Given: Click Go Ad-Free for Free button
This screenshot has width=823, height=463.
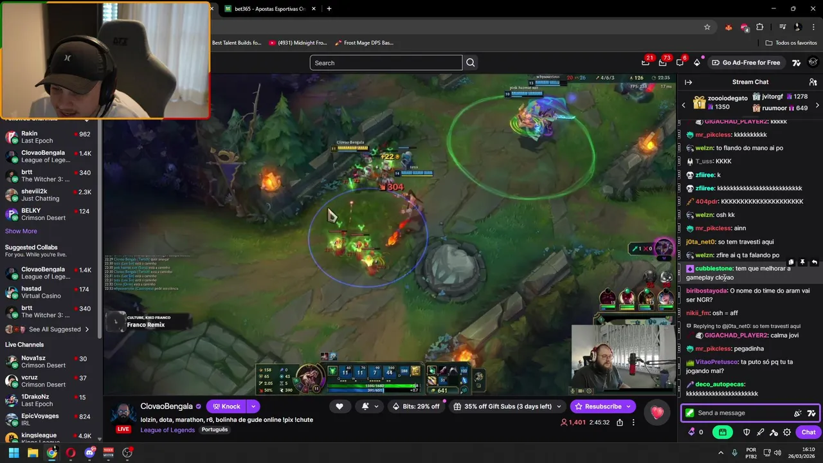Looking at the screenshot, I should coord(745,62).
